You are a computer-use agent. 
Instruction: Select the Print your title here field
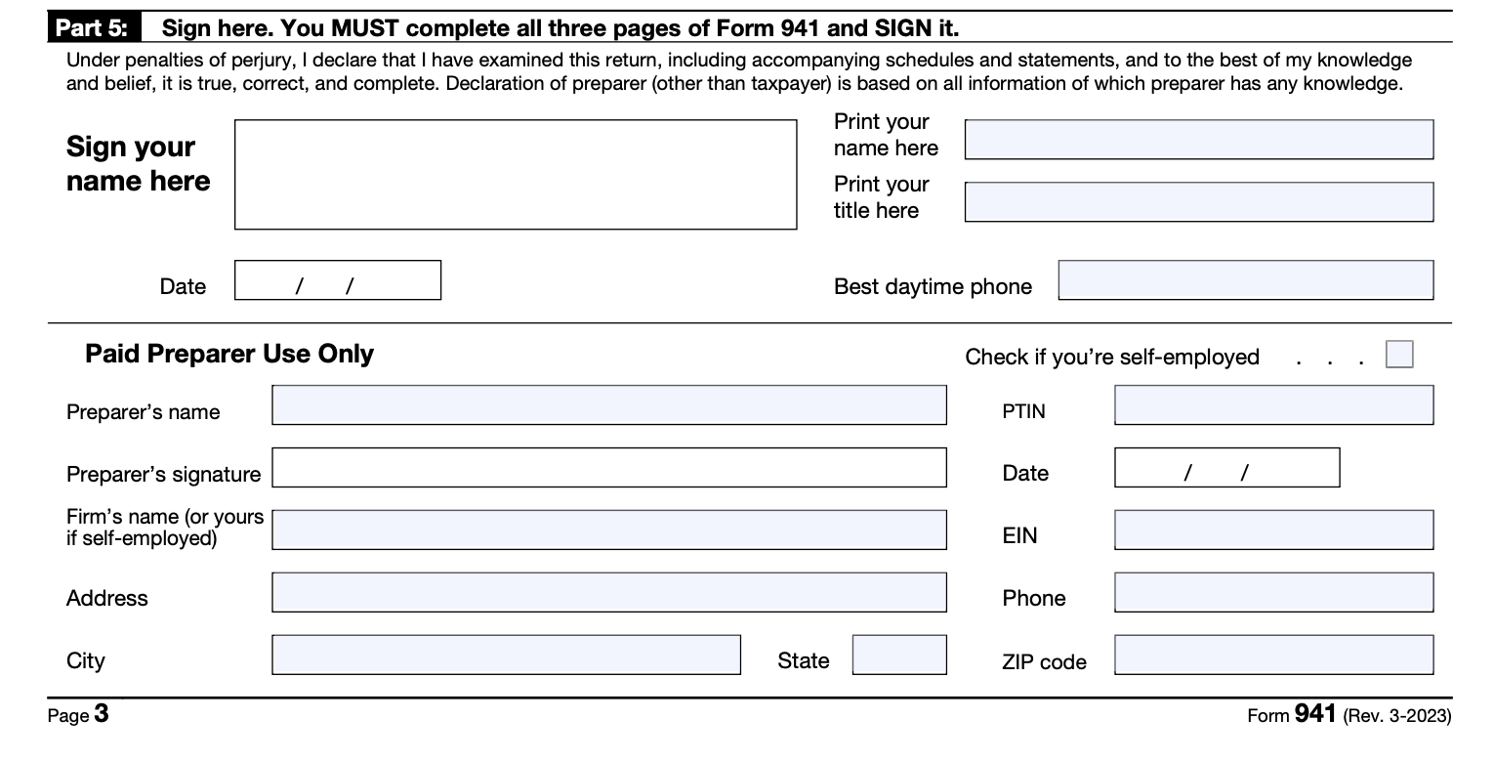(x=1198, y=202)
